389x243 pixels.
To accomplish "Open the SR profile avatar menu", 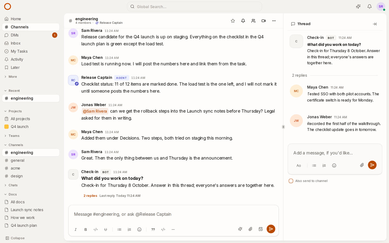I will click(381, 6).
